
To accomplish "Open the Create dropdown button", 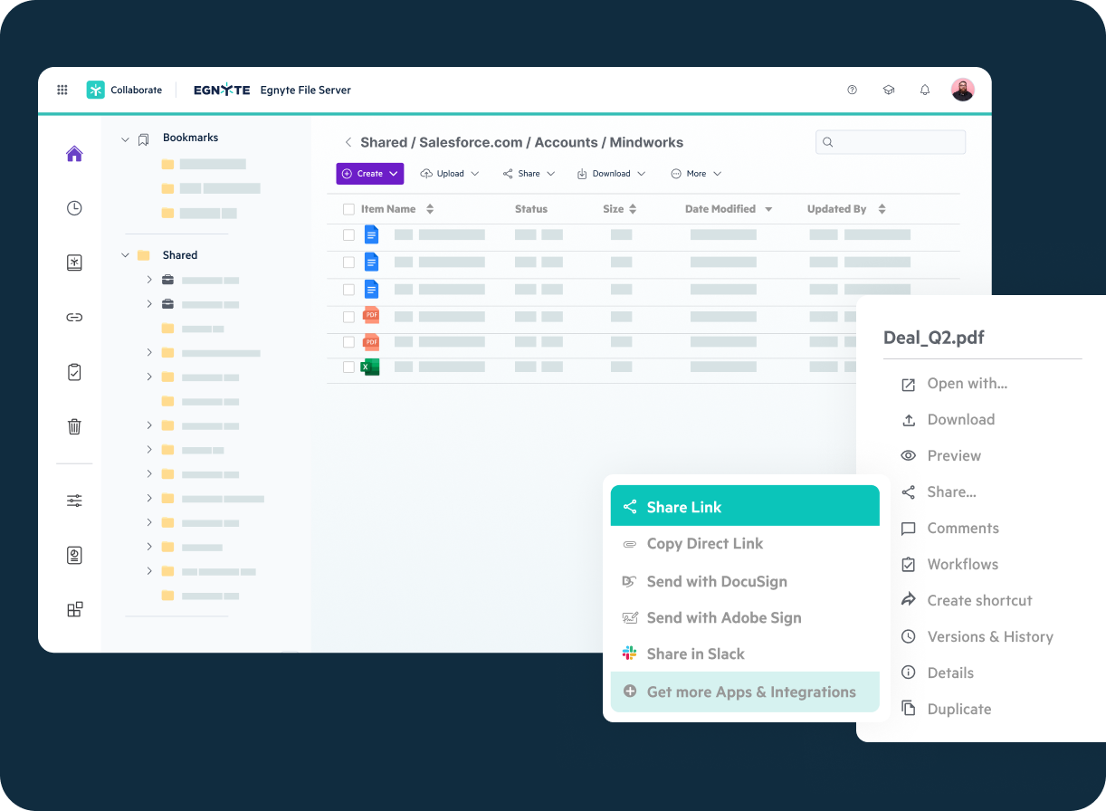I will tap(369, 174).
